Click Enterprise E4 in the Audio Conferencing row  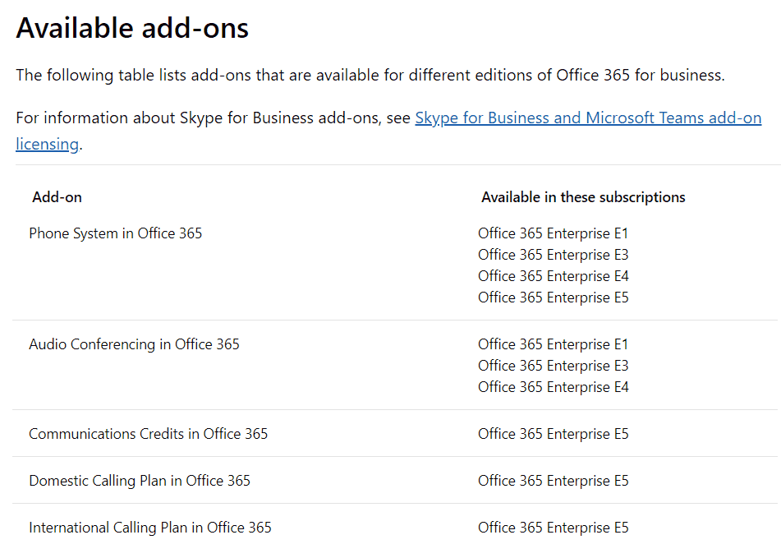coord(553,387)
